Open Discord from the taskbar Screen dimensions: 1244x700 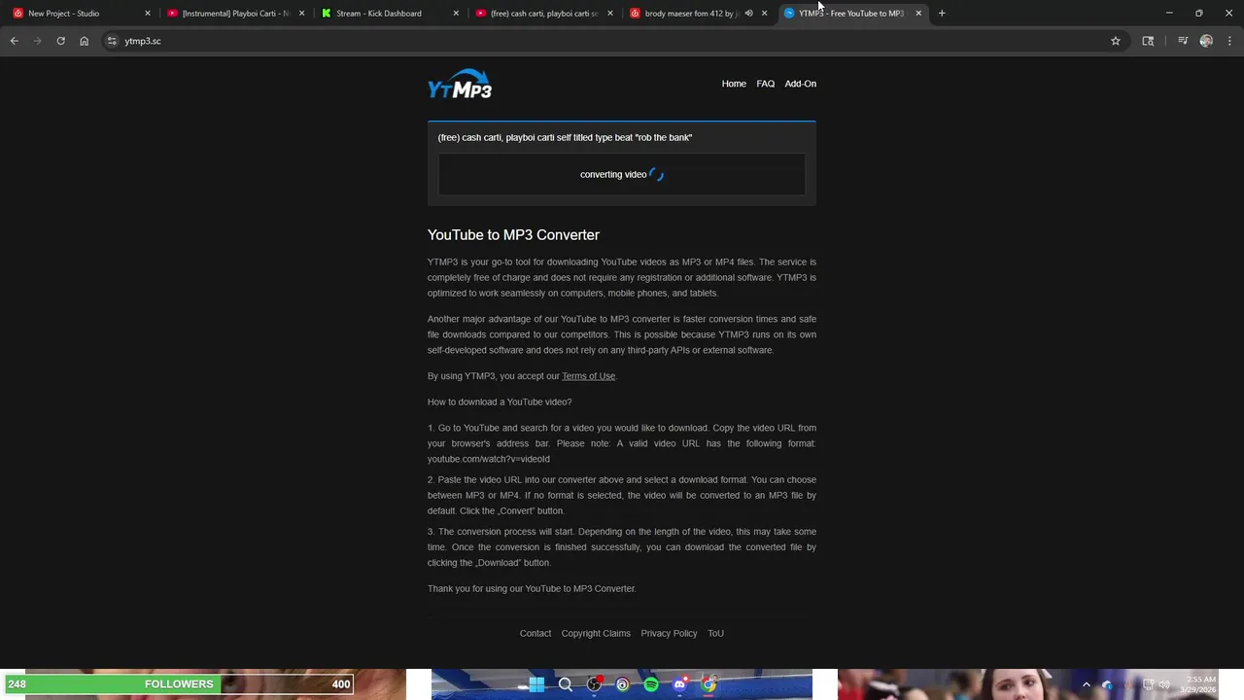[679, 684]
